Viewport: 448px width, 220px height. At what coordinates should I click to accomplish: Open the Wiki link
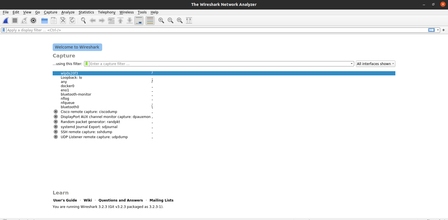88,200
